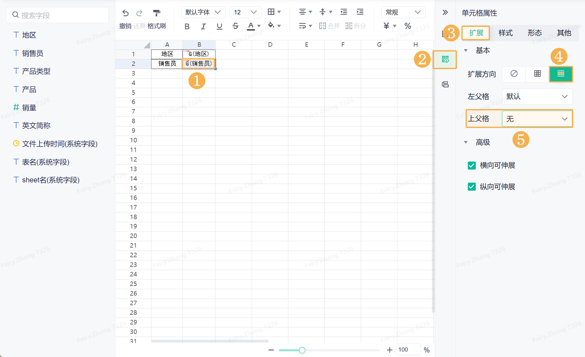The width and height of the screenshot is (585, 357).
Task: Select row header 10
Action: pos(133,140)
